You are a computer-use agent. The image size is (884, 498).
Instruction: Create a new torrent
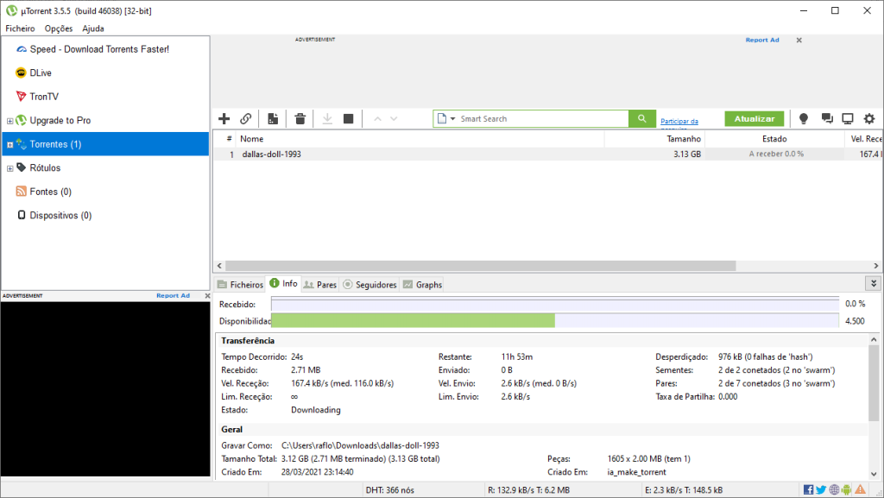click(273, 118)
